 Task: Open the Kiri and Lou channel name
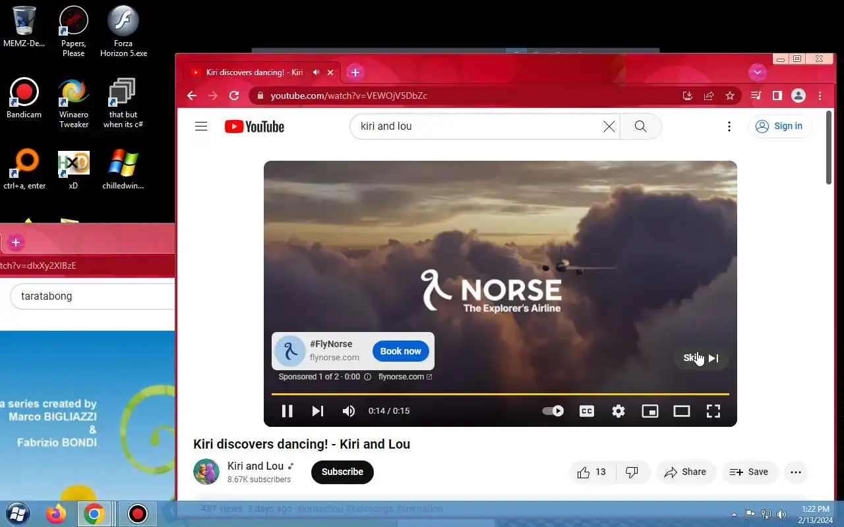pos(255,466)
